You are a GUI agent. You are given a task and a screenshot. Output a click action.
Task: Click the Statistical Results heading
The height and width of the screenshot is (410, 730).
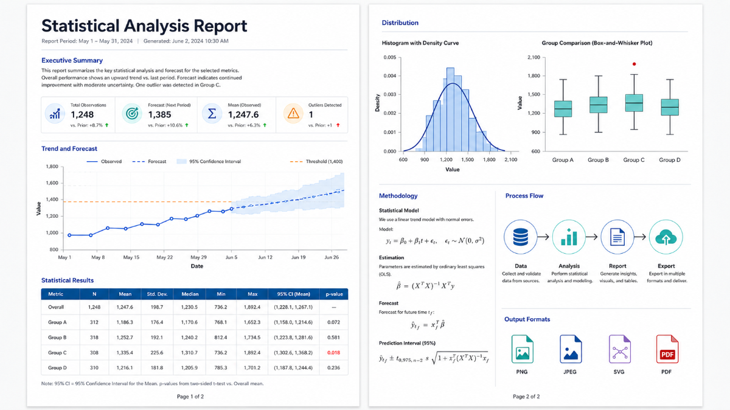[x=68, y=280]
